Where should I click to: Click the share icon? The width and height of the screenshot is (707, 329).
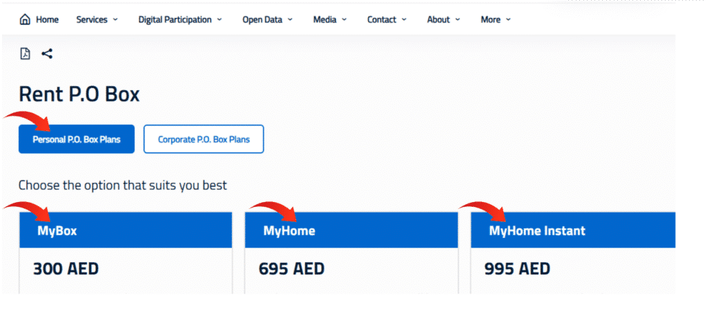[x=47, y=54]
